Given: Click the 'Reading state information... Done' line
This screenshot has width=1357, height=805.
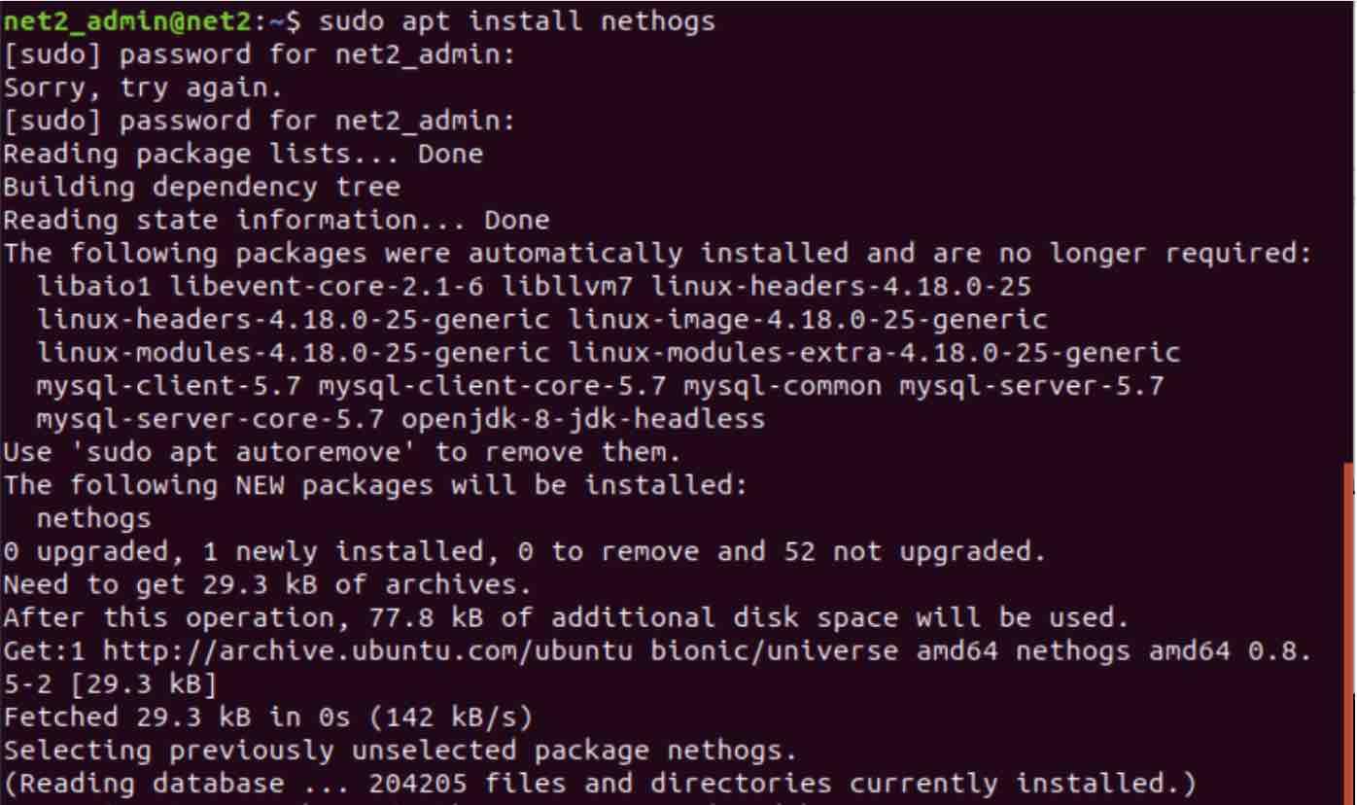Looking at the screenshot, I should click(x=276, y=221).
